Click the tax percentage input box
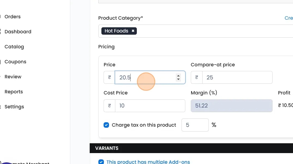Screen dimensions: 293x164 point(195,125)
